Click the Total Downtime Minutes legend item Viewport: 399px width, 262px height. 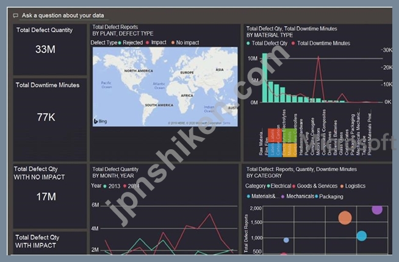tap(321, 43)
